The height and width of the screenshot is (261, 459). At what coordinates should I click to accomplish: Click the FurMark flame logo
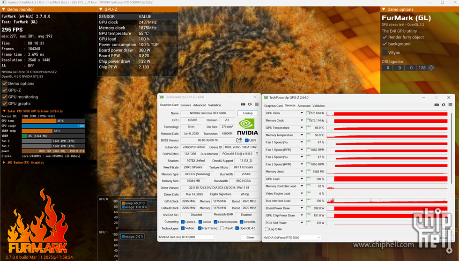click(x=37, y=221)
